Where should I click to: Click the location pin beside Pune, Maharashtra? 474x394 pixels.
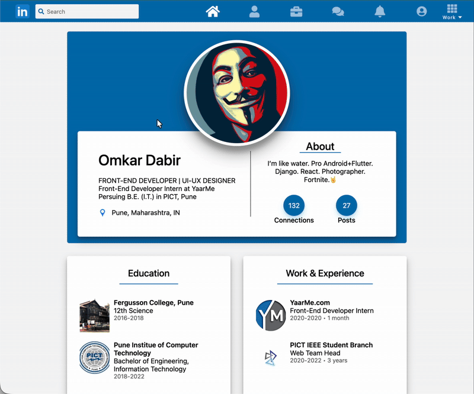click(x=101, y=212)
